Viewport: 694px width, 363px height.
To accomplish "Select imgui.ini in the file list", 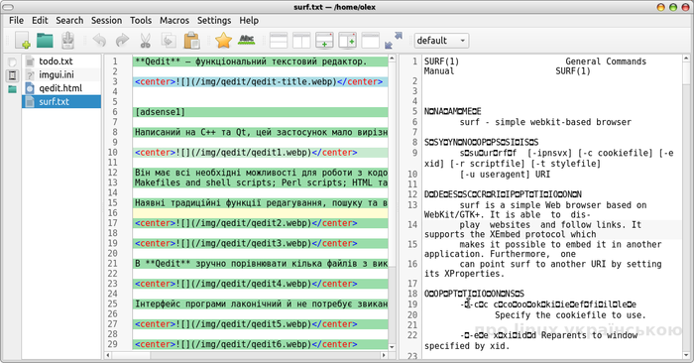I will click(x=61, y=74).
